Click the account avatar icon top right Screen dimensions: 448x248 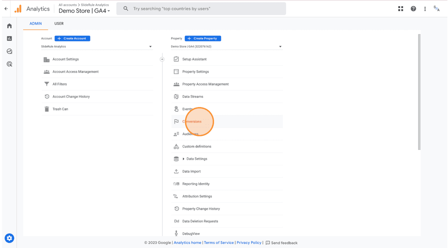click(436, 9)
